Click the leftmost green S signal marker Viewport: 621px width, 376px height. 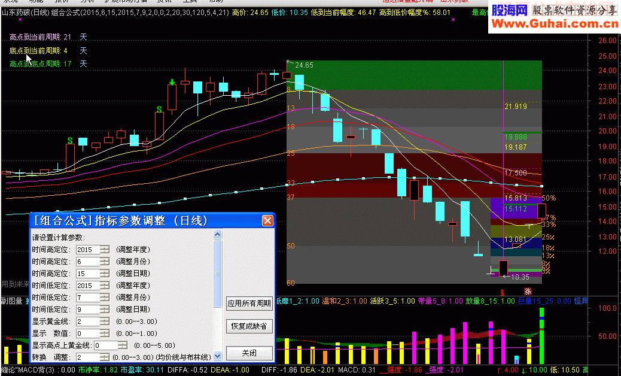tap(70, 140)
